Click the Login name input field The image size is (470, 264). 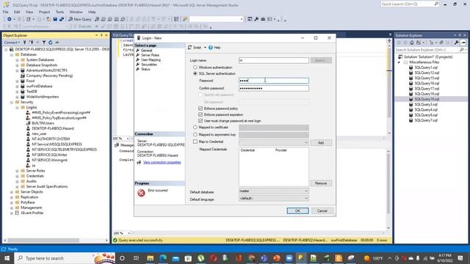click(274, 60)
